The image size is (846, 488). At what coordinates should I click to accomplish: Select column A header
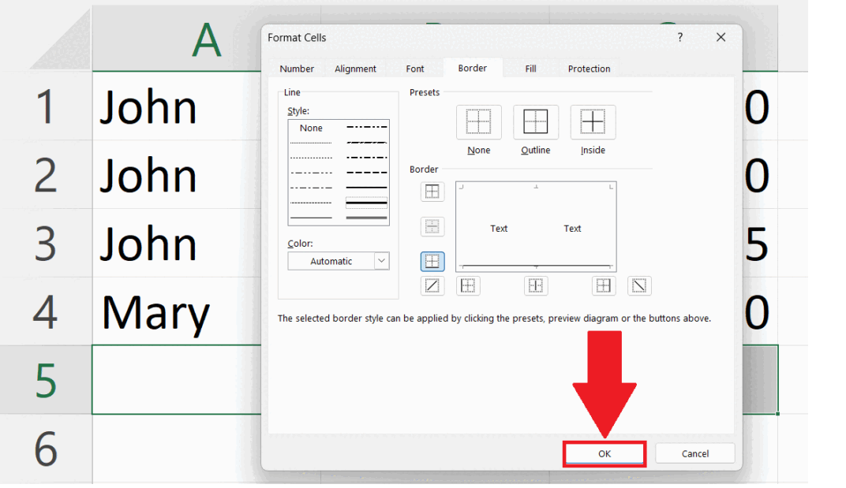click(177, 39)
